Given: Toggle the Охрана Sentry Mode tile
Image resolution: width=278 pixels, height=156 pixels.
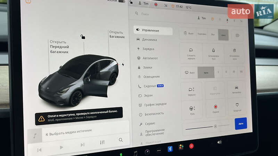Looking at the screenshot, I should click(215, 109).
